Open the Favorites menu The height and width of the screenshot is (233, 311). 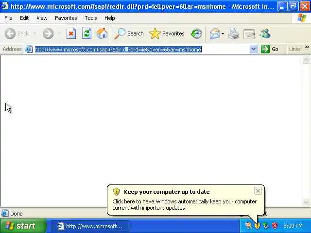point(66,18)
